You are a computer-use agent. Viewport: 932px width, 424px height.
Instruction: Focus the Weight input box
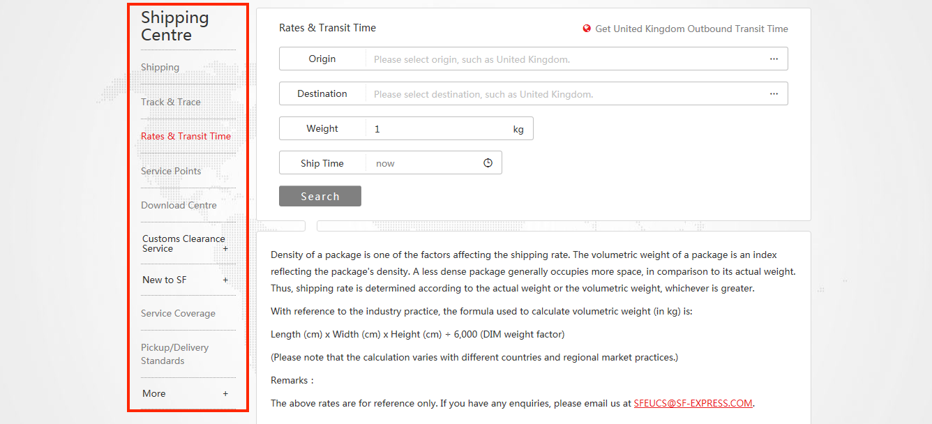(x=438, y=128)
